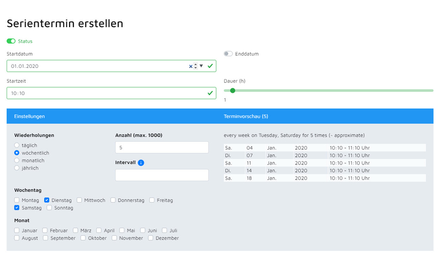This screenshot has height=265, width=442.
Task: Click the green checkmark in the Startzeit field
Action: [210, 93]
